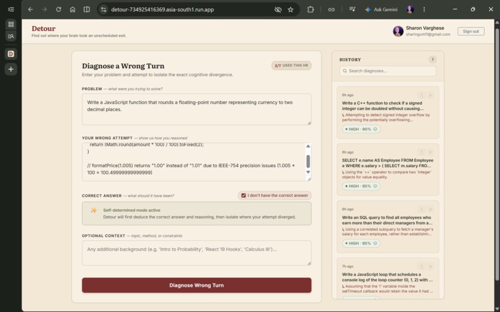
Task: Share the JavaScript loop history card
Action: [x=421, y=266]
